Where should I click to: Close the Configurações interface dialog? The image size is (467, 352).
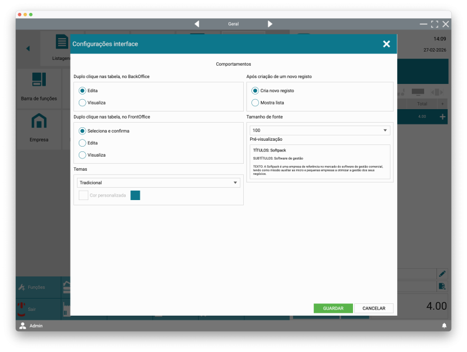point(386,44)
